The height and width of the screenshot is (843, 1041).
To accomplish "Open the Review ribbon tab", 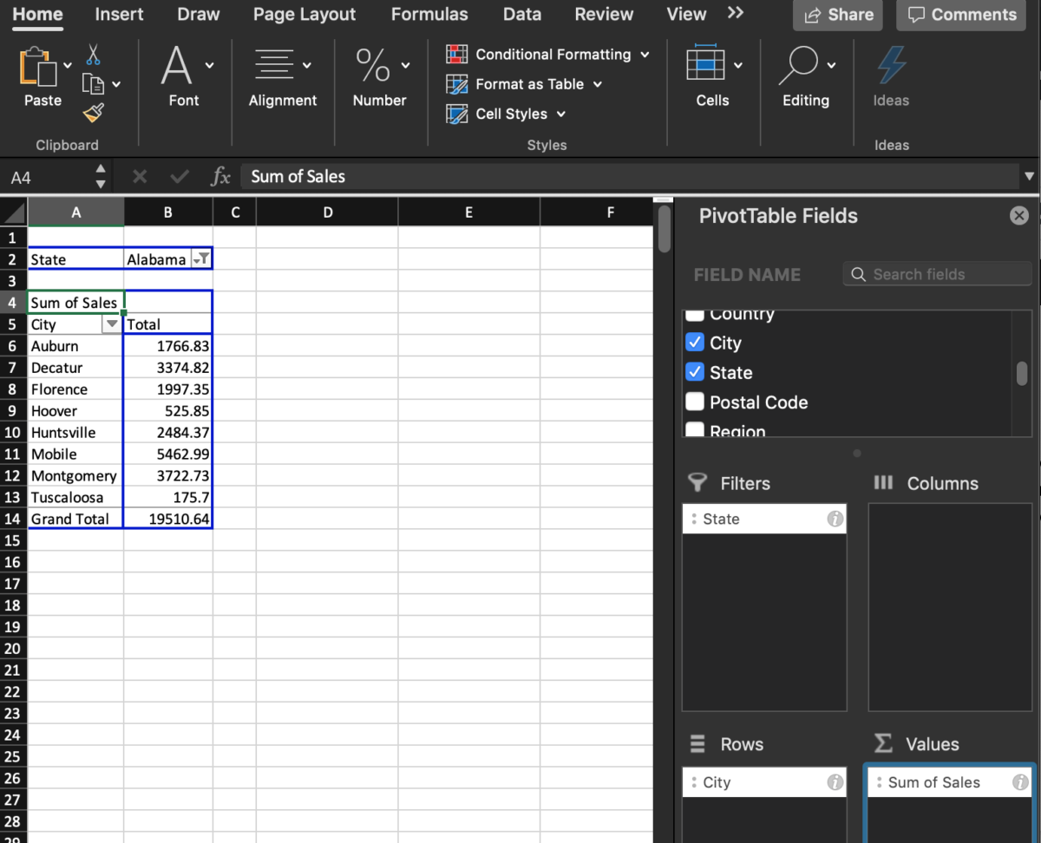I will [604, 14].
